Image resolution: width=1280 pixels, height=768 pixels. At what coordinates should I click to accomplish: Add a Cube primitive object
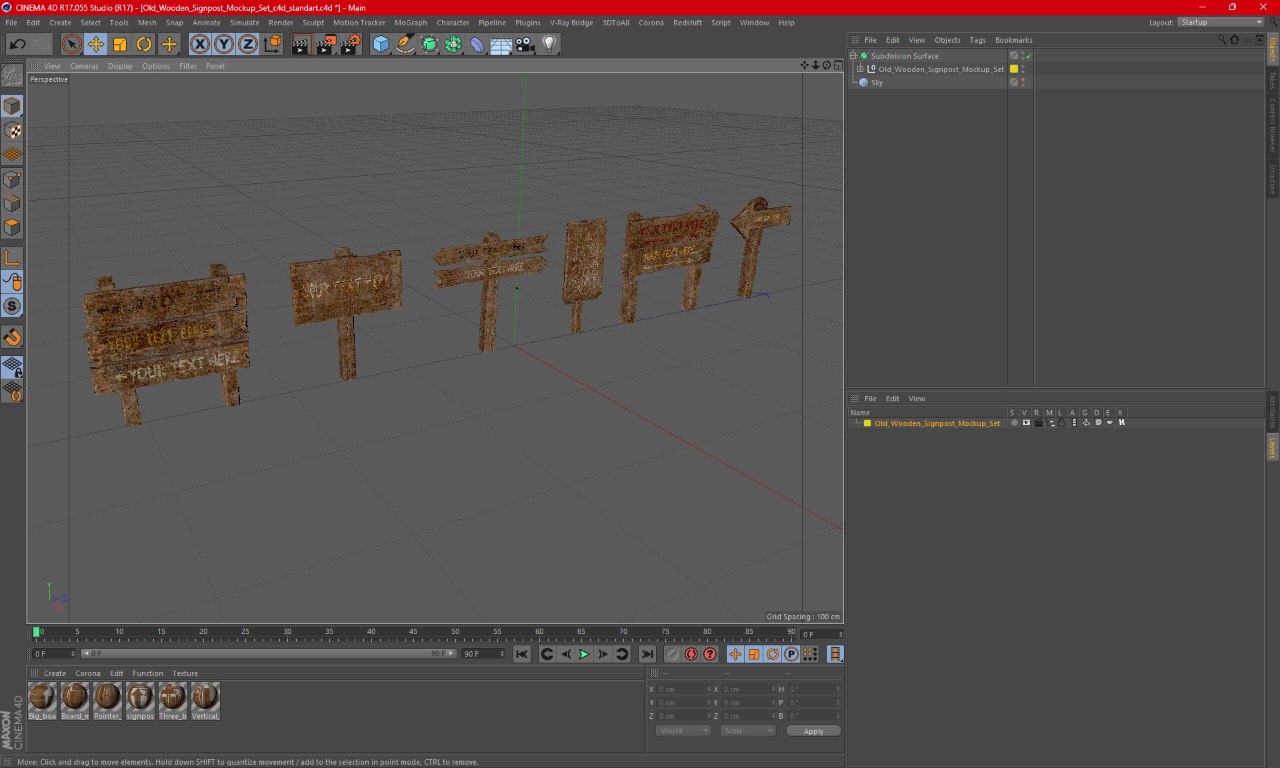(x=381, y=45)
